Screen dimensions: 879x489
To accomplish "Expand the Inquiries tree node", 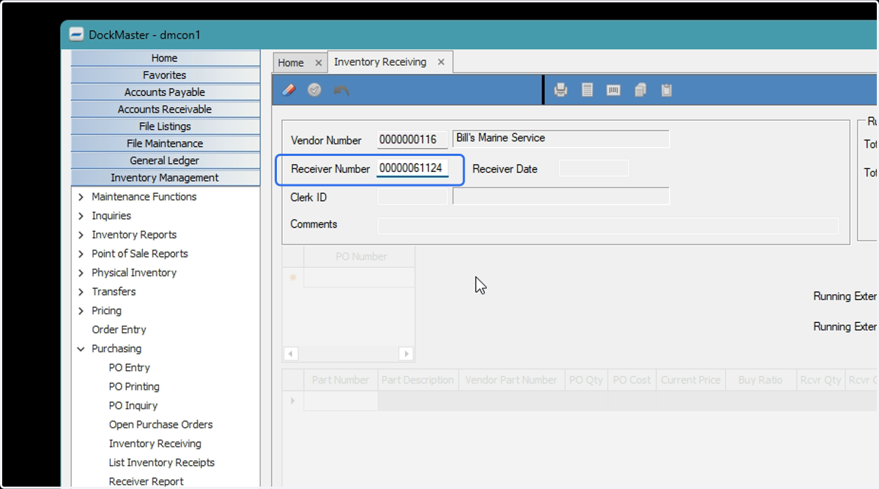I will point(81,216).
